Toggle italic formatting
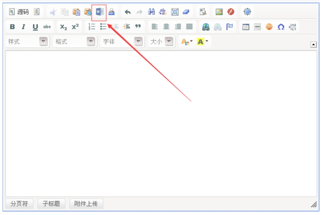 click(x=24, y=27)
